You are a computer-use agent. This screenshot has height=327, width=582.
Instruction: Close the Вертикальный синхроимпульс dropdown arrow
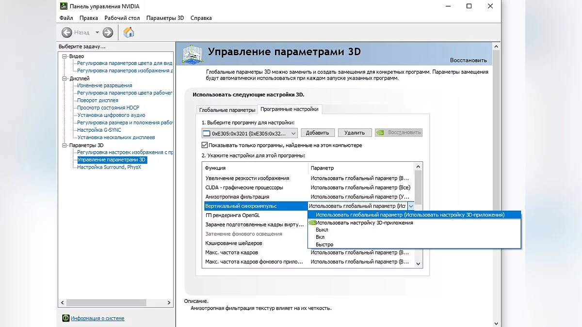pos(411,206)
